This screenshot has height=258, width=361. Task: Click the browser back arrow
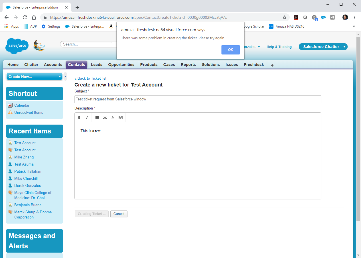tap(7, 17)
